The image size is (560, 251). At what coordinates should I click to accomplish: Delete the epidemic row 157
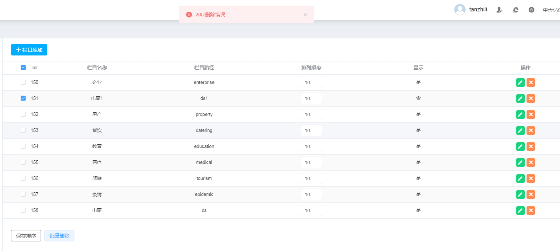click(531, 194)
